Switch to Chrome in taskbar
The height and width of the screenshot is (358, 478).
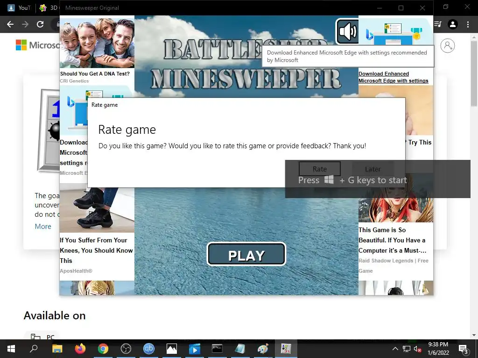coord(103,349)
